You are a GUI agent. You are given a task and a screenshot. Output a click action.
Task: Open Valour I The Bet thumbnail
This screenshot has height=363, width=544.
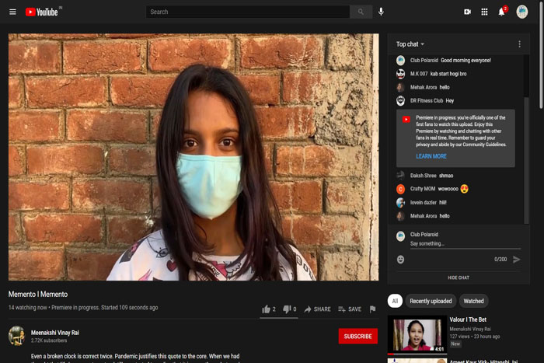pyautogui.click(x=417, y=334)
